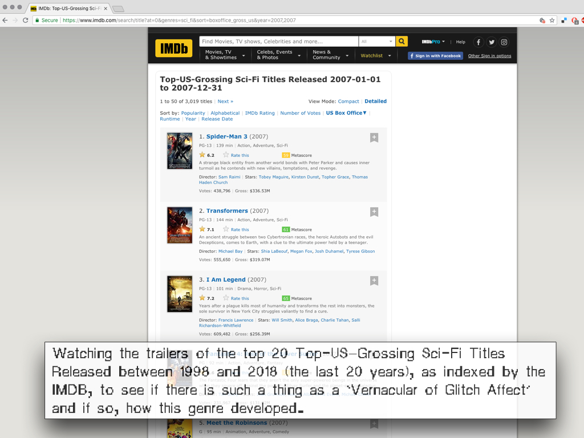Open IMDb Facebook page icon
The height and width of the screenshot is (438, 584).
[478, 42]
